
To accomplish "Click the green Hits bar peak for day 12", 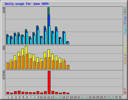I will click(48, 11).
